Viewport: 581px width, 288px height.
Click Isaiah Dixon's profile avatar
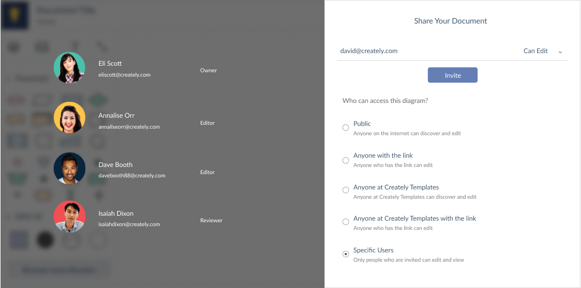coord(69,217)
